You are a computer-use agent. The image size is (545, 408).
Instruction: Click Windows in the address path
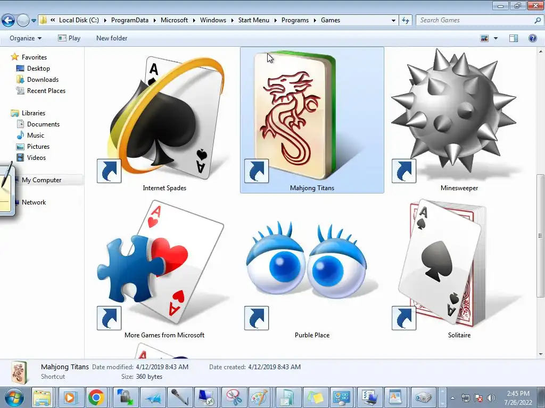click(213, 20)
